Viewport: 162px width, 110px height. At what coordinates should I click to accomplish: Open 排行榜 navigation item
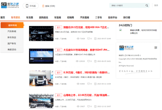(x=127, y=17)
